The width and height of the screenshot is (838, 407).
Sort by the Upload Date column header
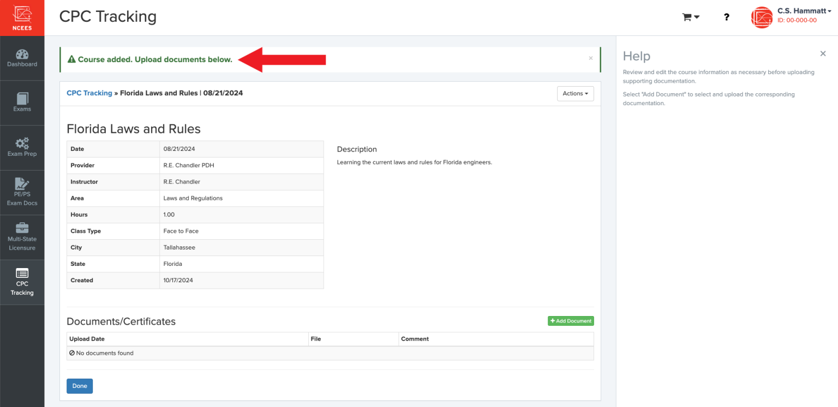87,338
